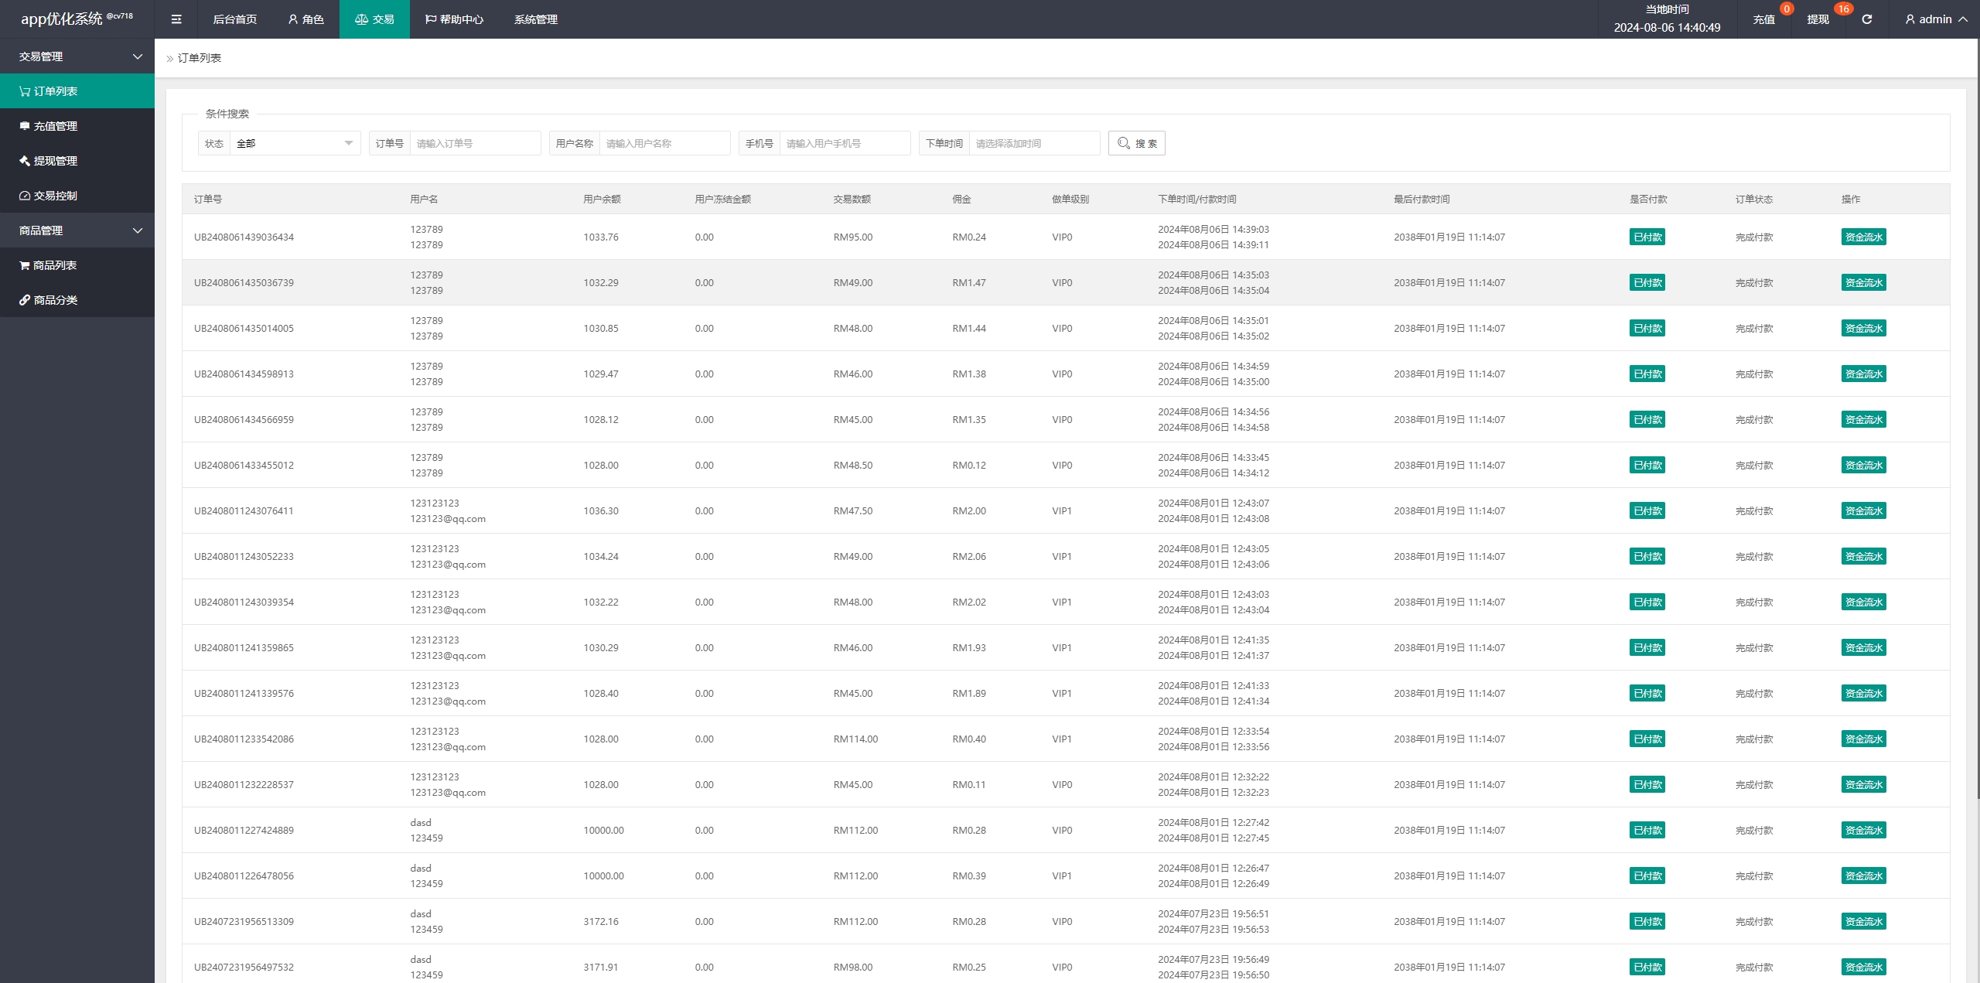Open 商品分类 in the sidebar

(77, 300)
